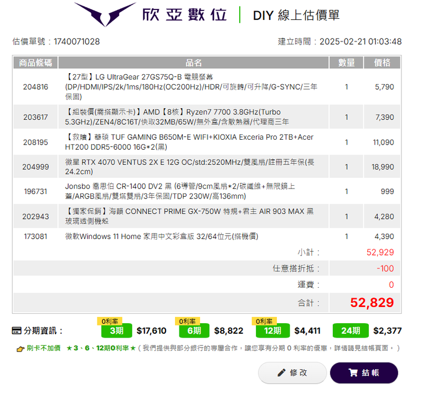Click product code 208195
The width and height of the screenshot is (432, 398).
pos(35,142)
